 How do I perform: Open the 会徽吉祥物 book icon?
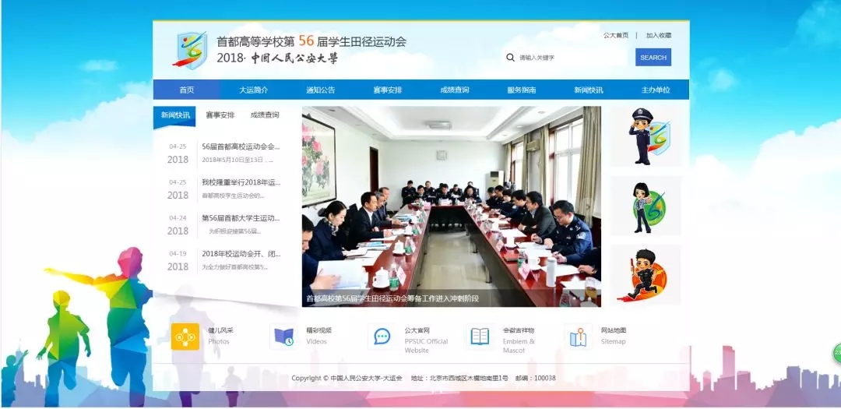pyautogui.click(x=480, y=337)
